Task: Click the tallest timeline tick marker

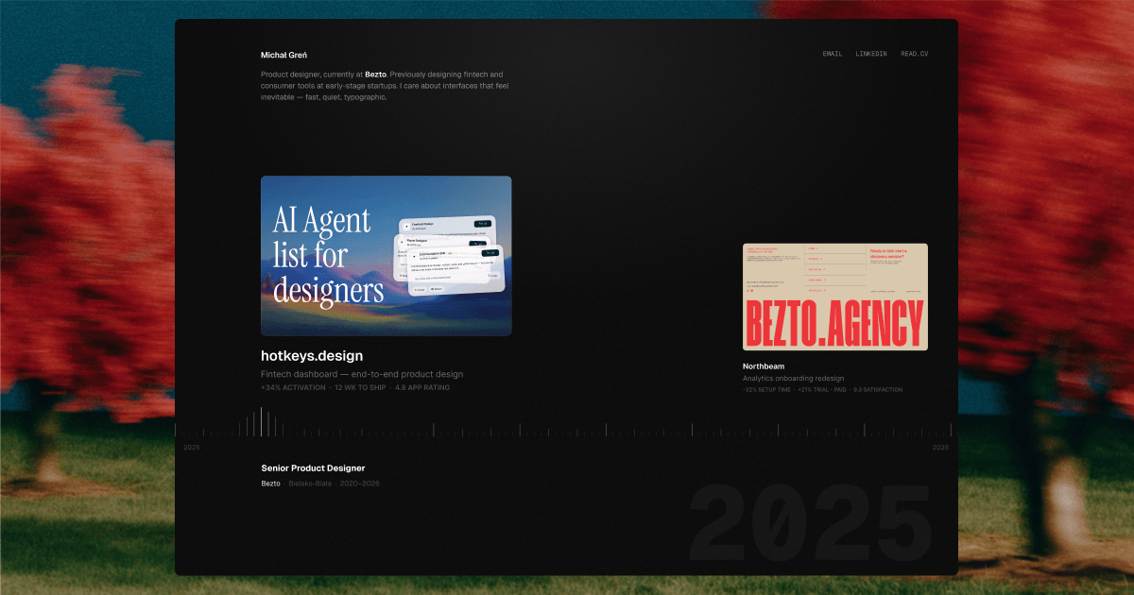Action: click(261, 421)
